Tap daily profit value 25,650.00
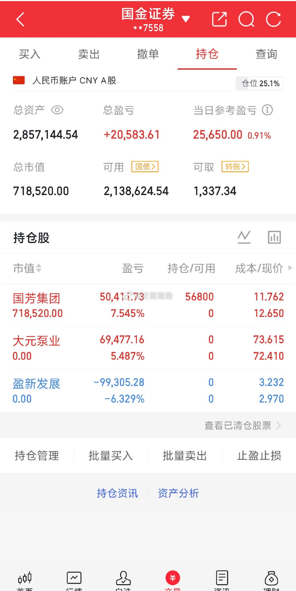Screen dimensions: 296x591 [x=218, y=135]
